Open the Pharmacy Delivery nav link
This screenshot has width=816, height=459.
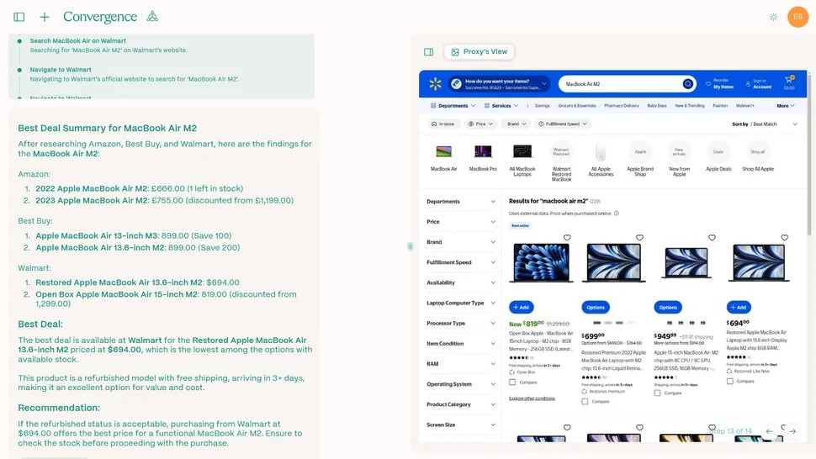[622, 106]
